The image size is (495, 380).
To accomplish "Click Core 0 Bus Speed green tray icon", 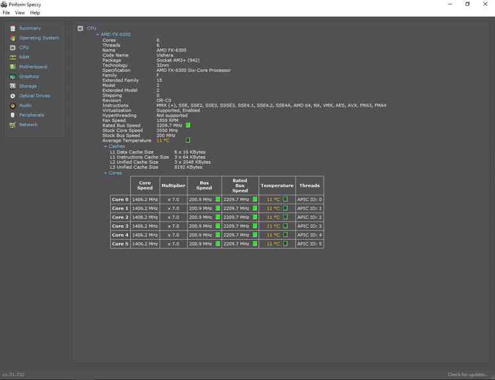I will click(x=217, y=199).
